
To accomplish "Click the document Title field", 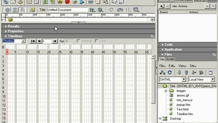I will point(67,10).
